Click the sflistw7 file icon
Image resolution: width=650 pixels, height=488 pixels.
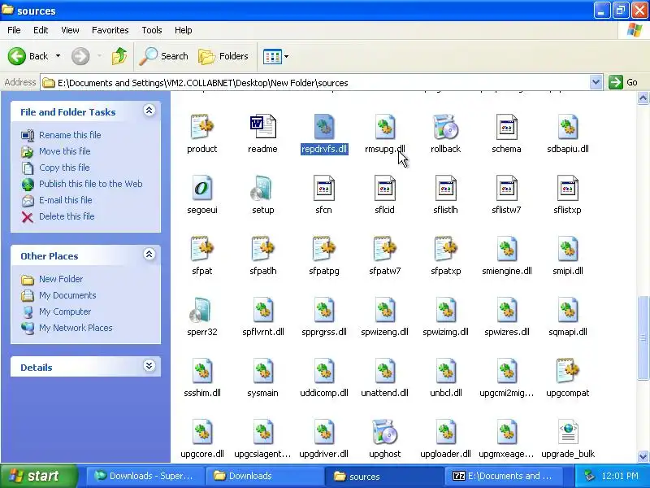[506, 188]
